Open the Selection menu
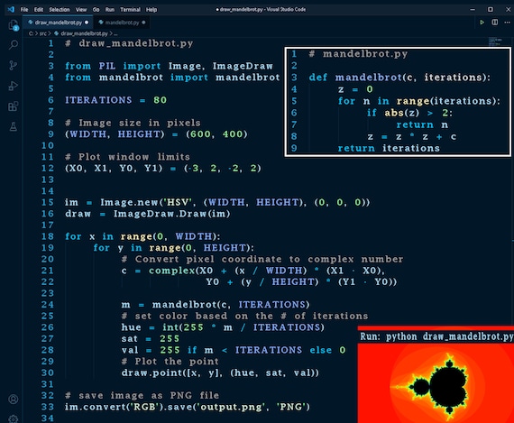 click(x=60, y=10)
